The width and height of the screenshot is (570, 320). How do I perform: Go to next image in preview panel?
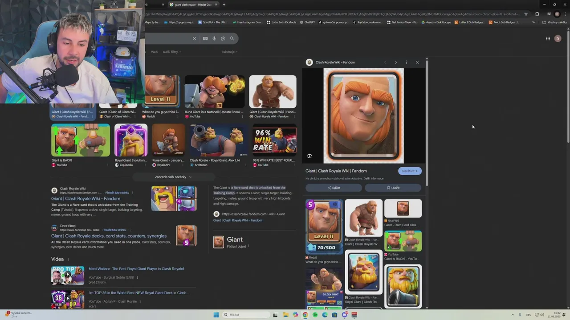[x=396, y=62]
